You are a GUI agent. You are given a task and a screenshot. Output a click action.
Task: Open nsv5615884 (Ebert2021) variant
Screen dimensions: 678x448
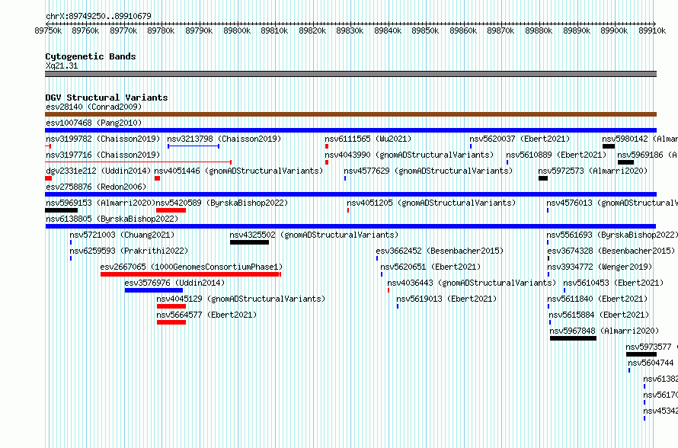[599, 315]
